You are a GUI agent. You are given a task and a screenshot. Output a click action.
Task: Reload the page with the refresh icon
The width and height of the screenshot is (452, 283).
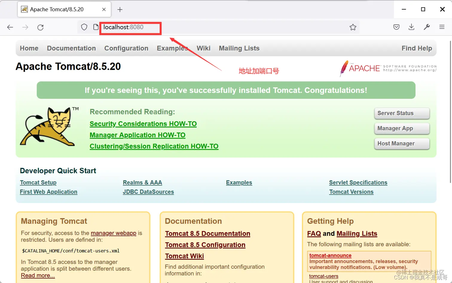click(41, 27)
